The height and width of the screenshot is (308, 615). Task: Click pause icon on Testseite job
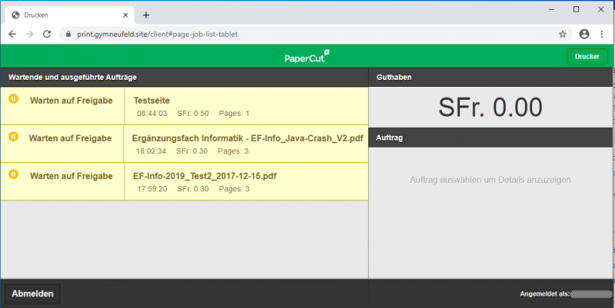pos(13,99)
